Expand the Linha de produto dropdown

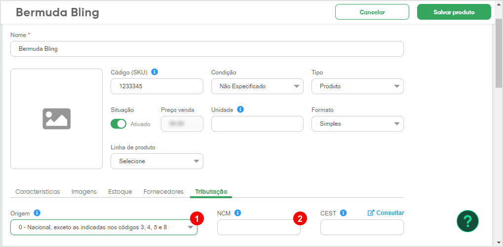157,161
